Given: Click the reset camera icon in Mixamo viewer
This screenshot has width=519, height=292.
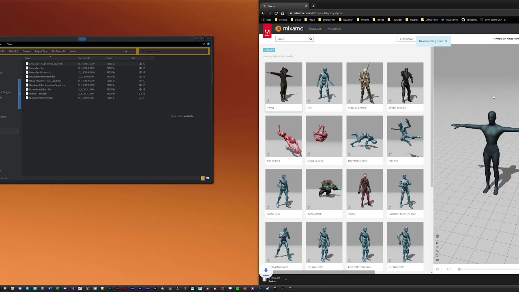Looking at the screenshot, I should pyautogui.click(x=437, y=243).
